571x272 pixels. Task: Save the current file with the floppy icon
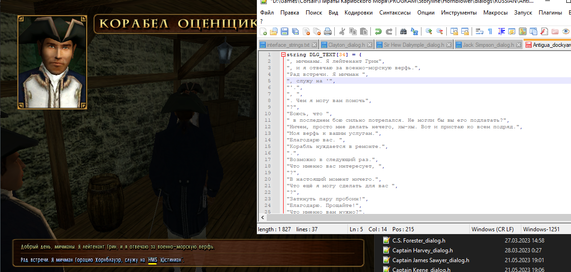pos(285,32)
